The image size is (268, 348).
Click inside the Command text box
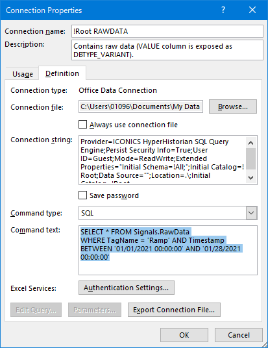tap(168, 251)
